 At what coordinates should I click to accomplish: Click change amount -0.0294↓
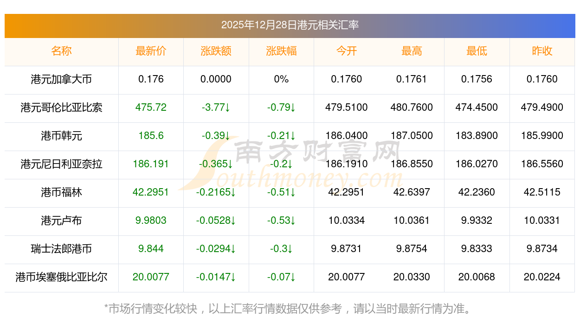pyautogui.click(x=216, y=249)
